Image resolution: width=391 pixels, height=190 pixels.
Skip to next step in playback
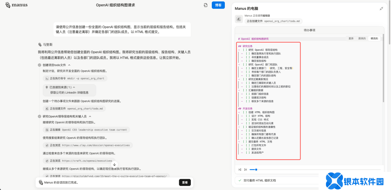pos(245,169)
